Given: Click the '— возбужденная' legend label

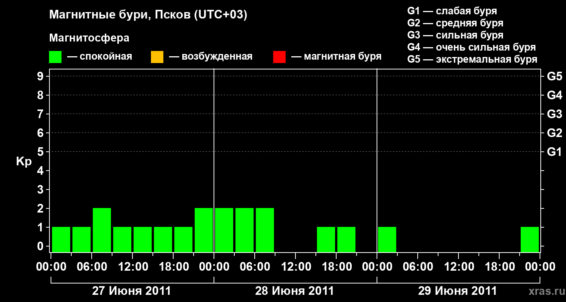Looking at the screenshot, I should (211, 57).
